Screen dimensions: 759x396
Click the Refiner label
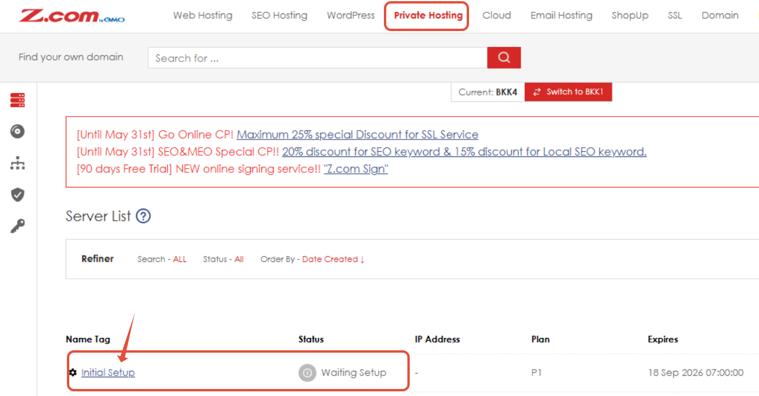click(97, 258)
